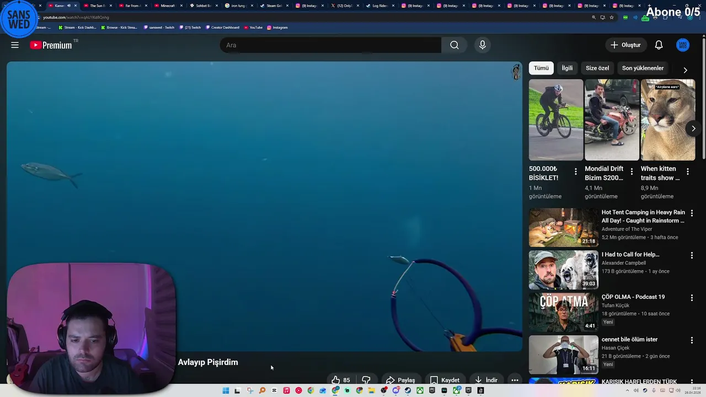Viewport: 706px width, 397px height.
Task: Save the video with Kaydet
Action: point(445,380)
